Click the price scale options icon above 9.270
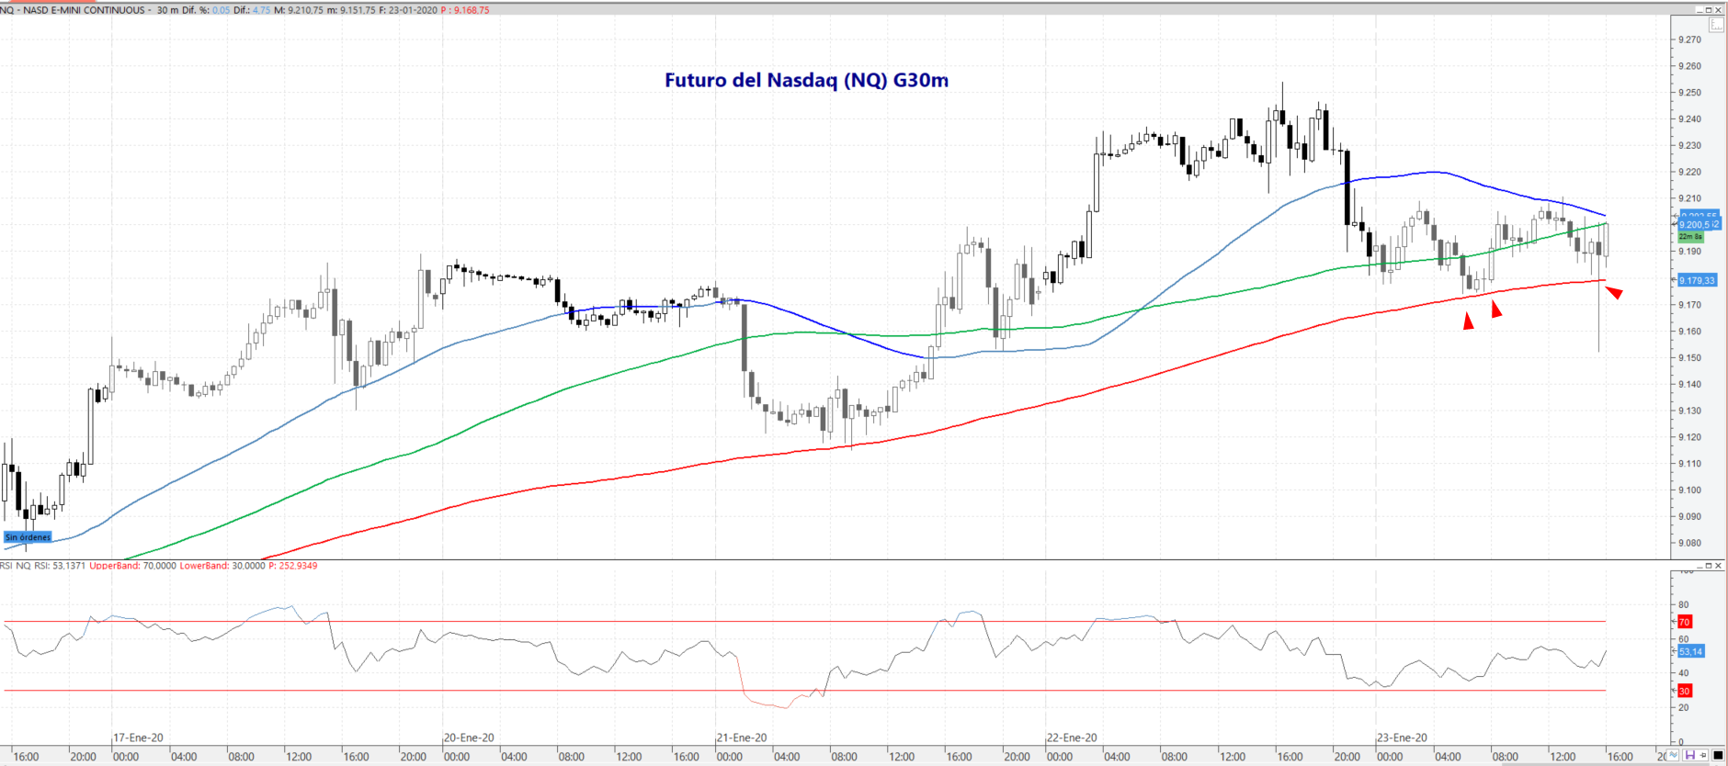Viewport: 1728px width, 766px height. point(1716,25)
